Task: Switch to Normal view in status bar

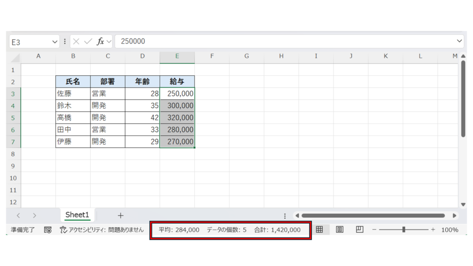Action: (319, 230)
